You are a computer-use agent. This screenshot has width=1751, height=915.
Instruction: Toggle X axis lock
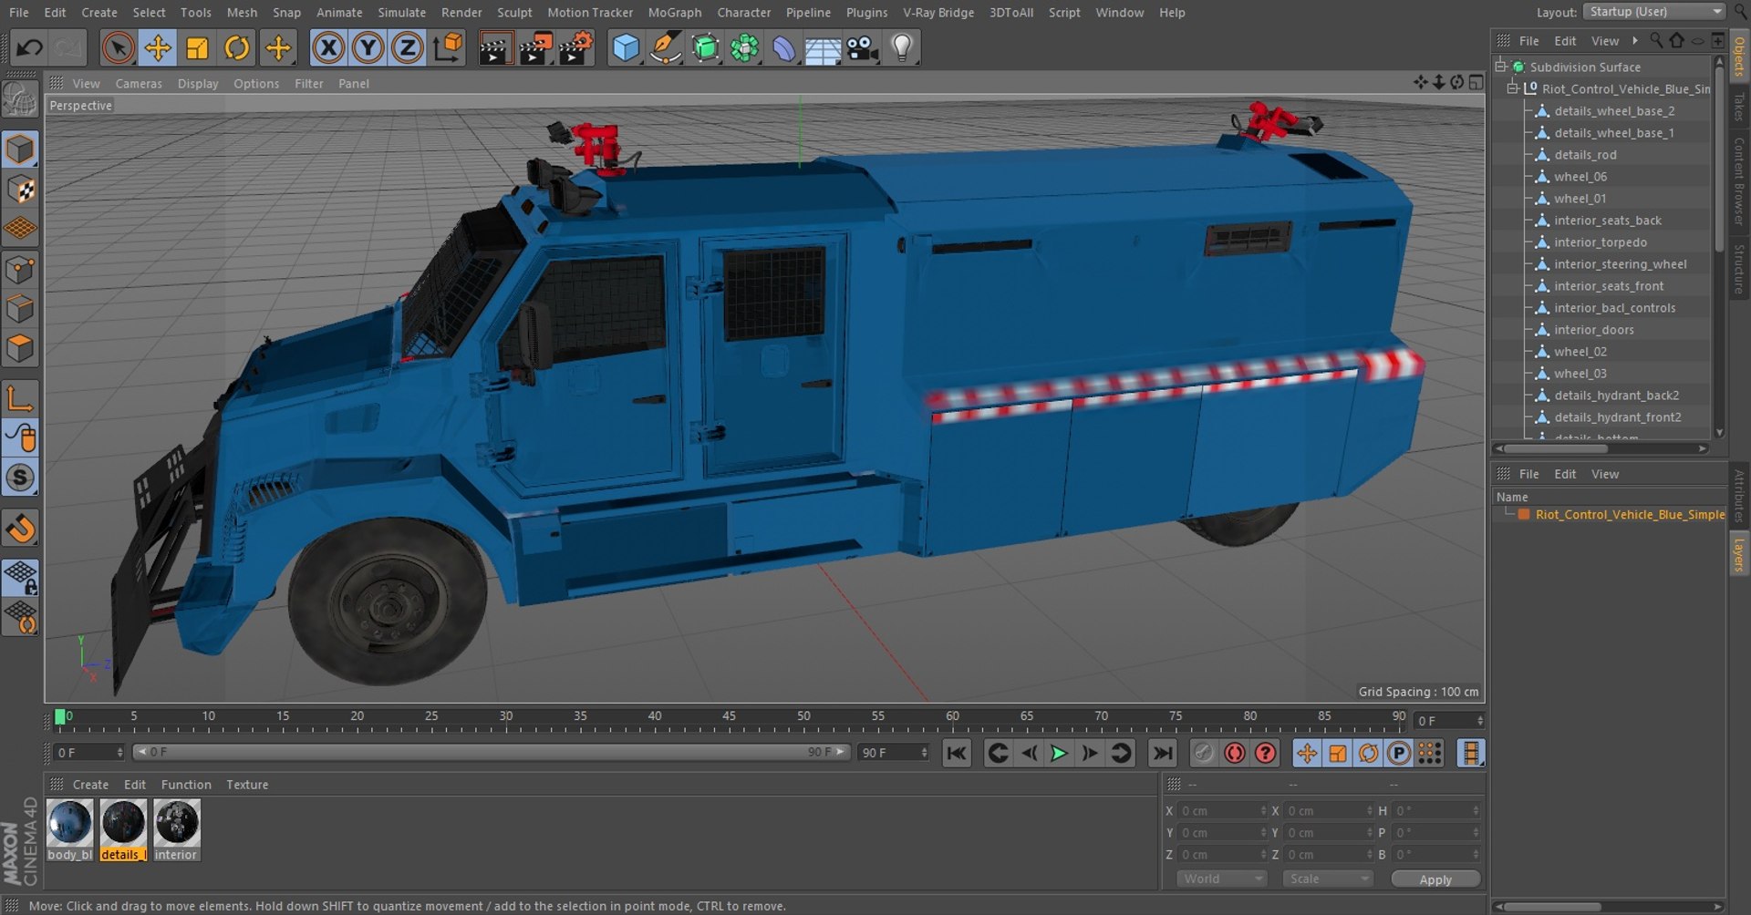328,47
